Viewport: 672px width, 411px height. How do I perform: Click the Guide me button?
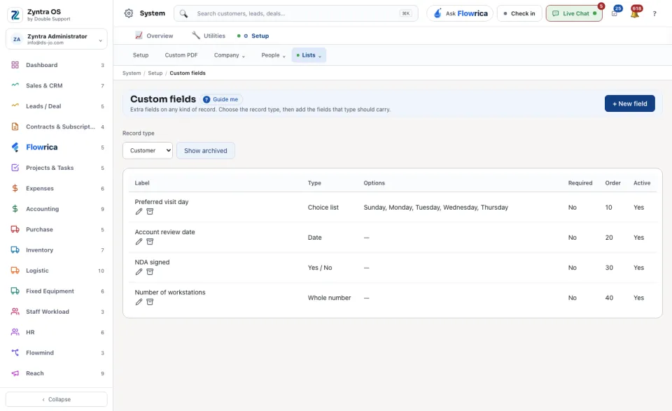click(222, 99)
